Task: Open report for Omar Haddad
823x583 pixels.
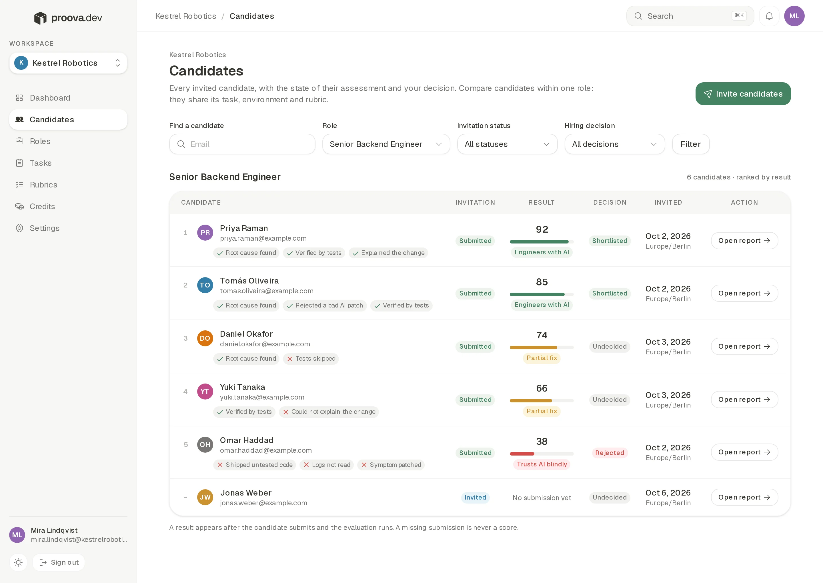Action: pos(744,452)
